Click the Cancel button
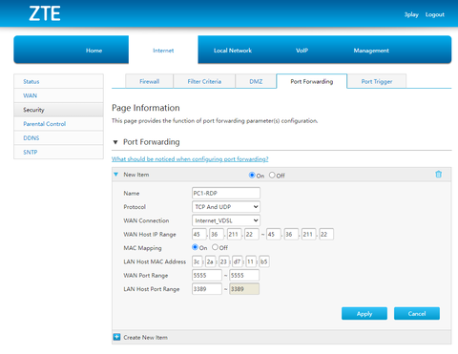Image resolution: width=458 pixels, height=354 pixels. pos(417,313)
